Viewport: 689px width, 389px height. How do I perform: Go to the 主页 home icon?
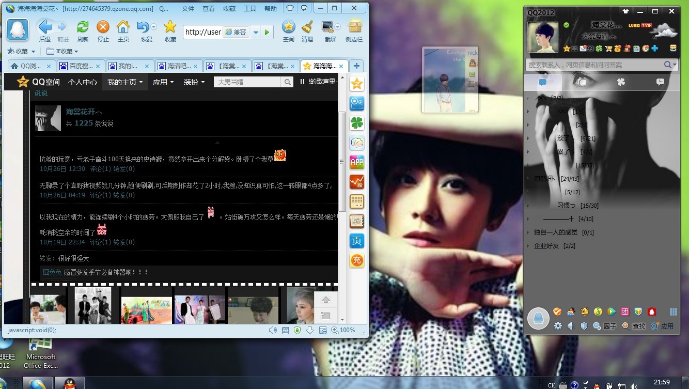pos(123,27)
